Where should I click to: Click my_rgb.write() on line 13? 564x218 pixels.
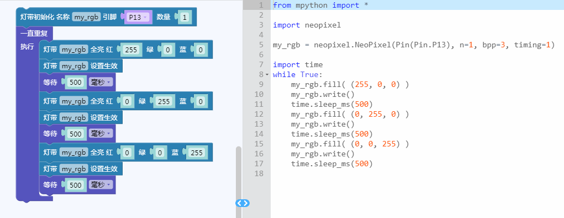(x=323, y=124)
